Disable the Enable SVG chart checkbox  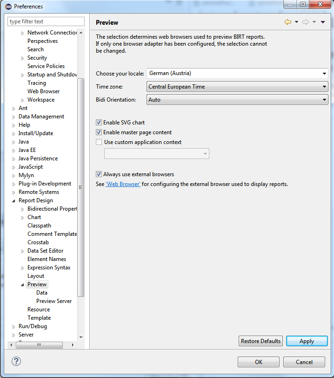click(x=99, y=123)
